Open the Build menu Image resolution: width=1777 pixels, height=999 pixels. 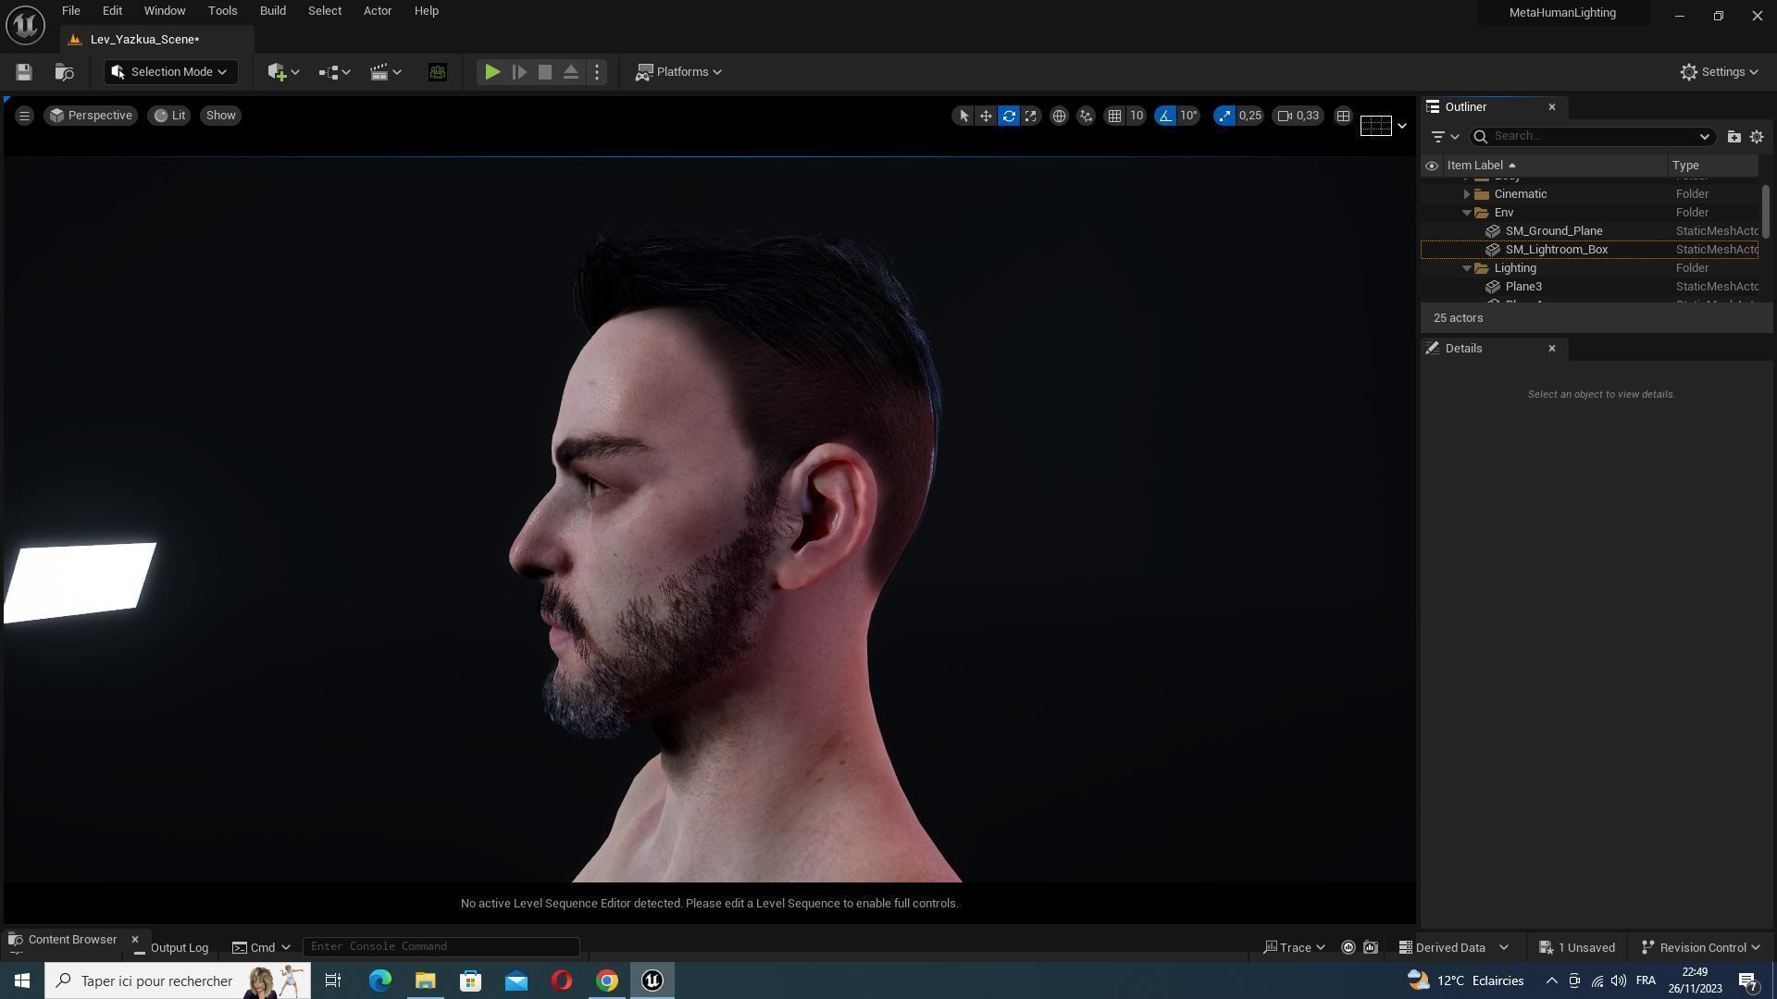tap(272, 11)
